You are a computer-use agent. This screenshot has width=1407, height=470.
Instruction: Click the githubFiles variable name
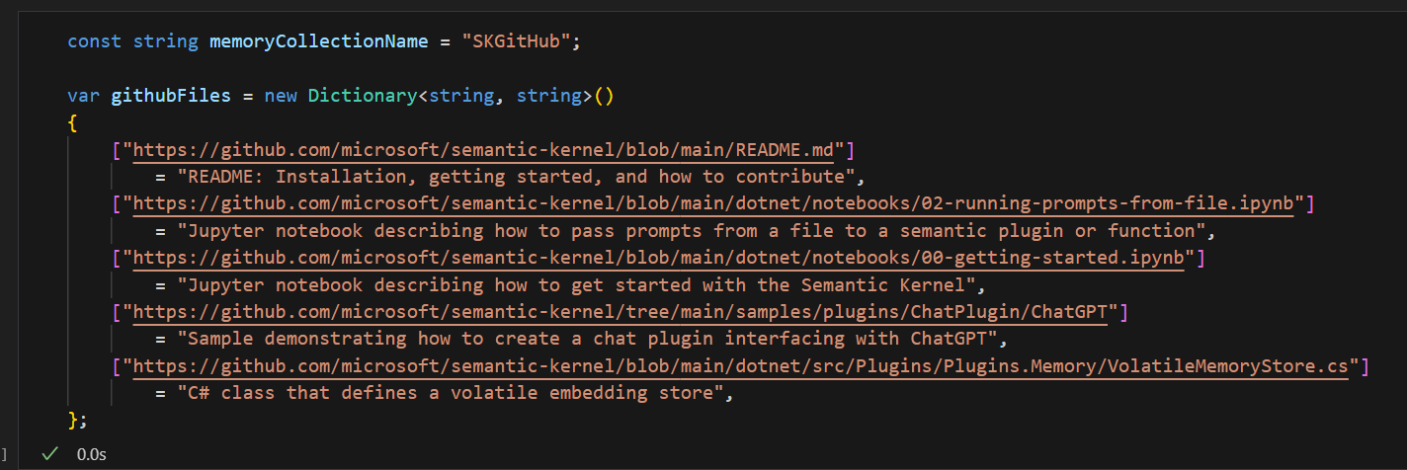point(171,97)
